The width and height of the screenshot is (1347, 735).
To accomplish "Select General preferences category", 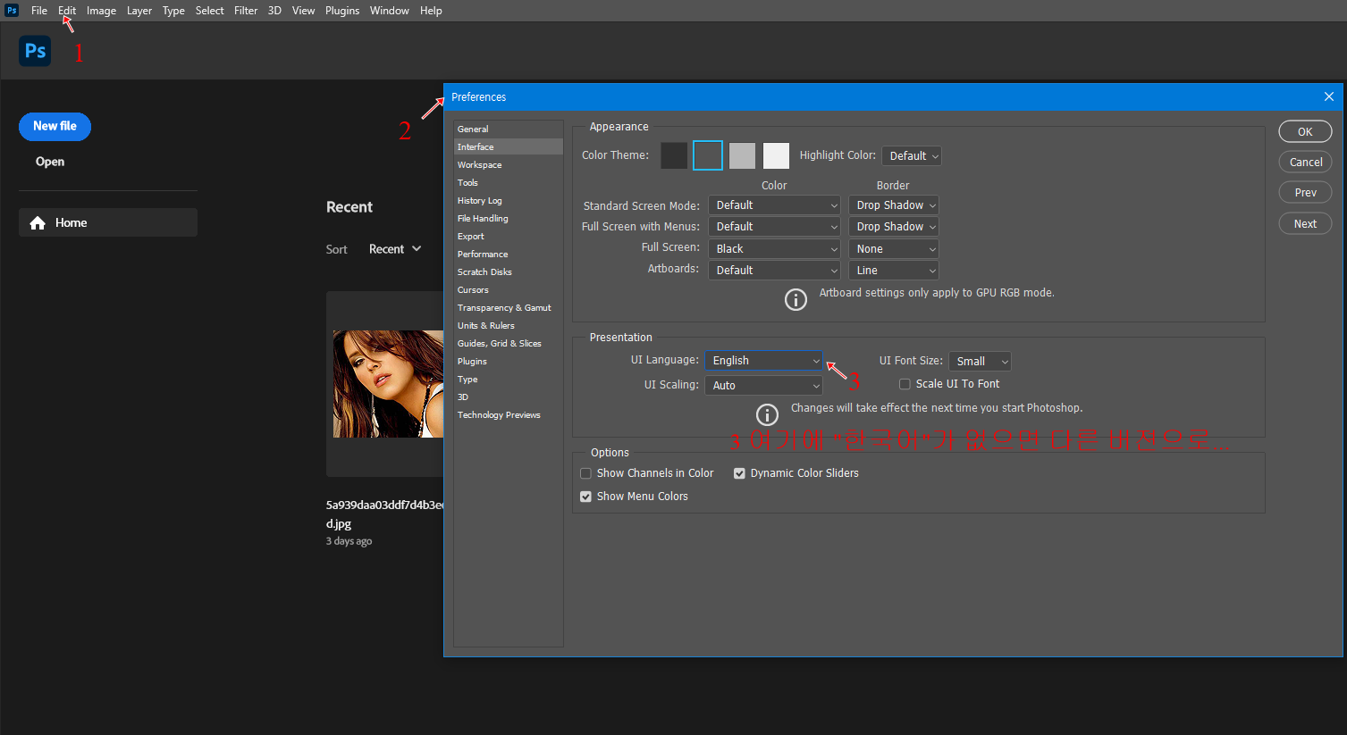I will pyautogui.click(x=508, y=129).
